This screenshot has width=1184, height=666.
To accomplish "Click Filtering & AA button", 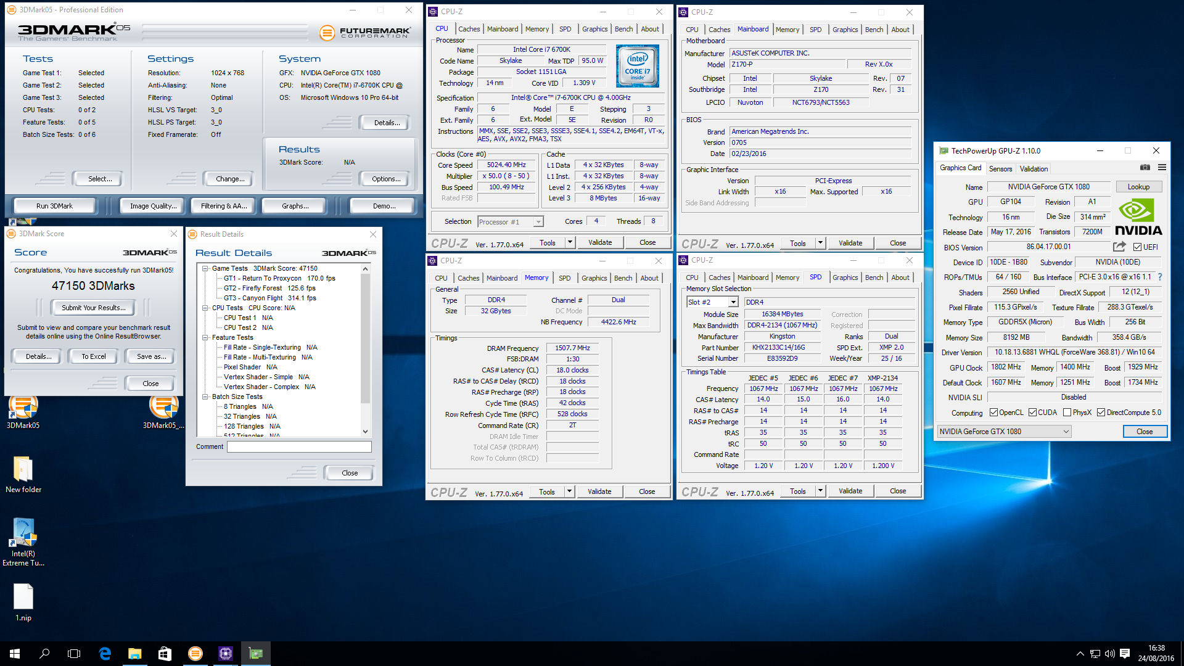I will tap(224, 206).
